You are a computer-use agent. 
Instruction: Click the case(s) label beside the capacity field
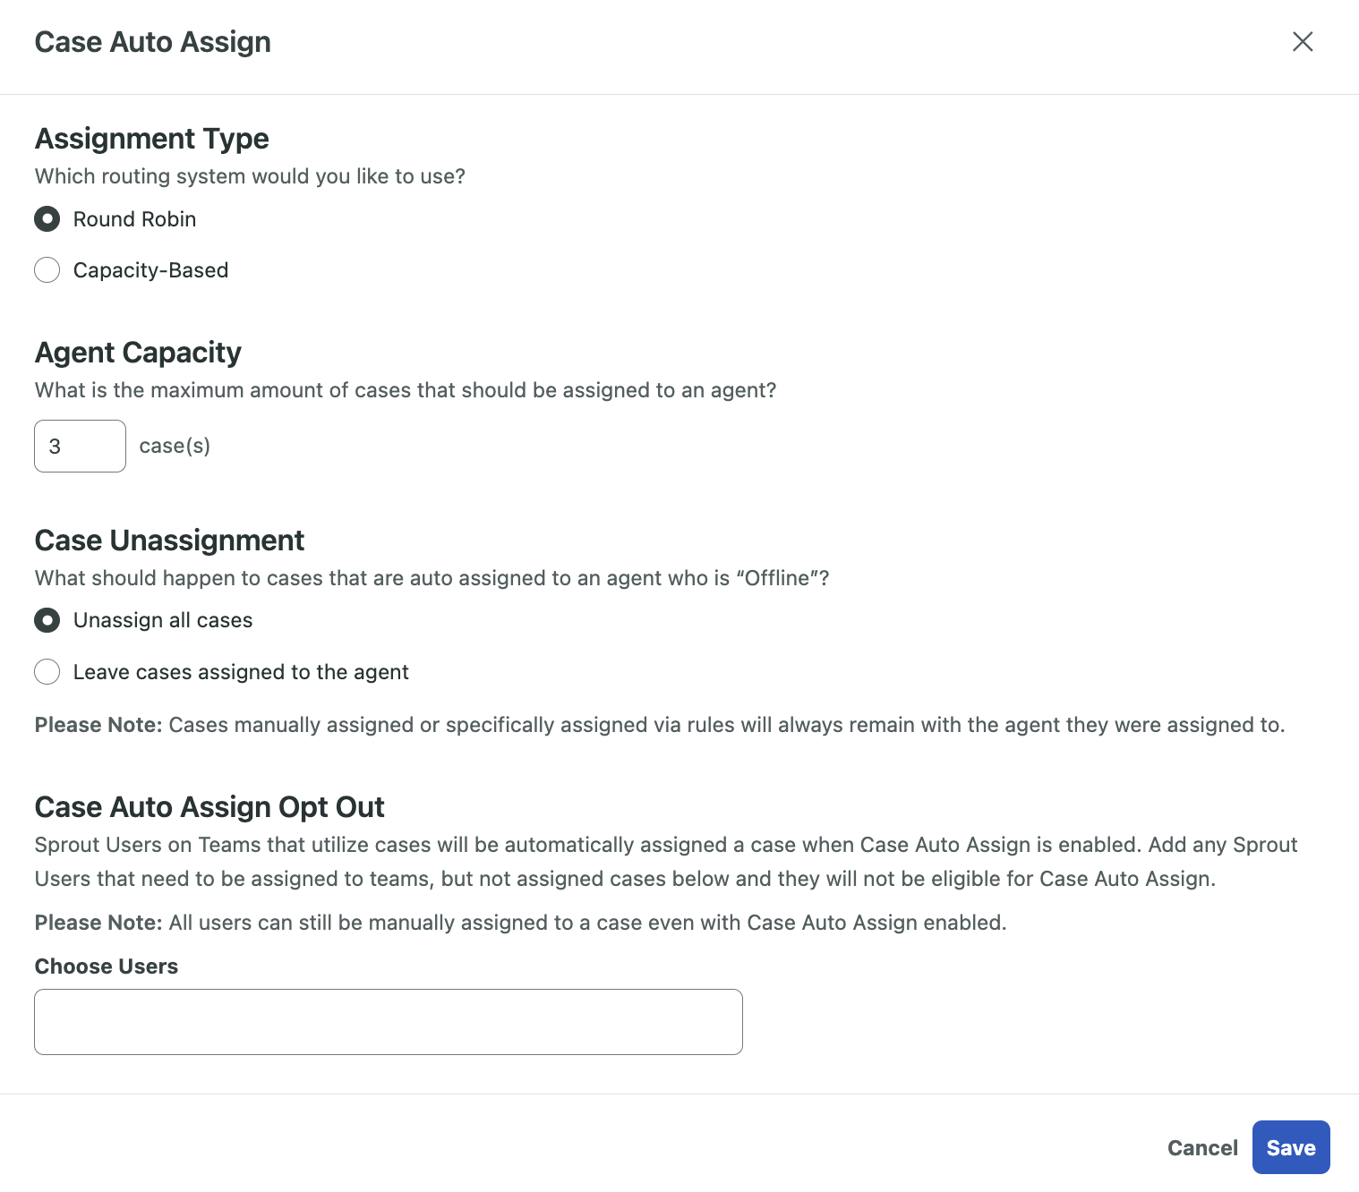click(175, 445)
